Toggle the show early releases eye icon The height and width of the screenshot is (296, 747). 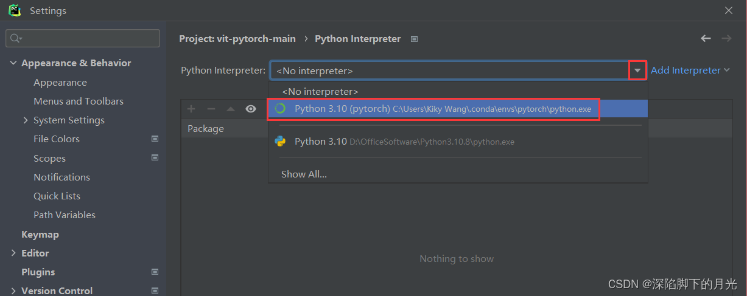point(250,109)
